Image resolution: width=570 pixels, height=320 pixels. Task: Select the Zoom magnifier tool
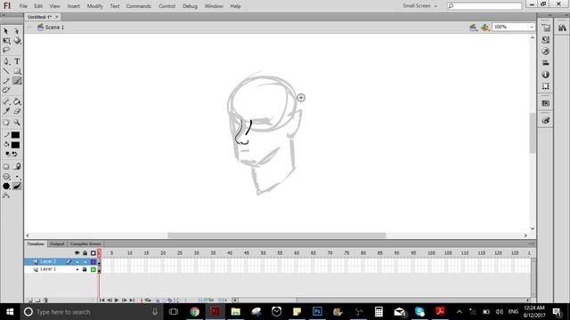[x=17, y=123]
